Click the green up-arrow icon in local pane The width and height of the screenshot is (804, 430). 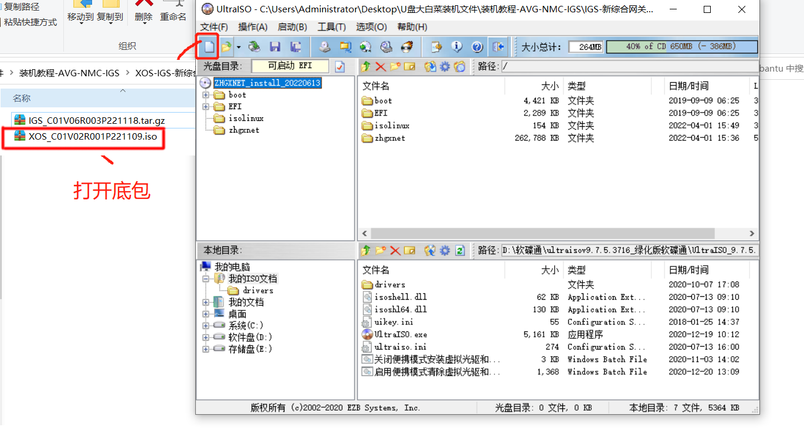tap(366, 250)
